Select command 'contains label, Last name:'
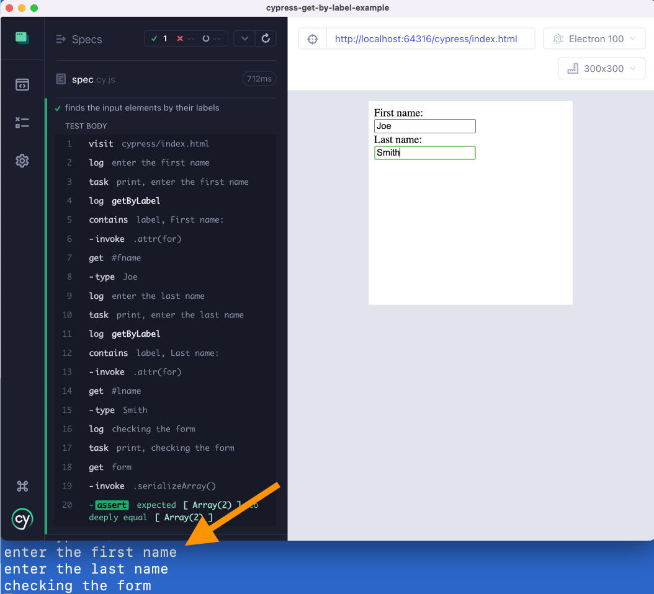This screenshot has height=594, width=654. 165,353
